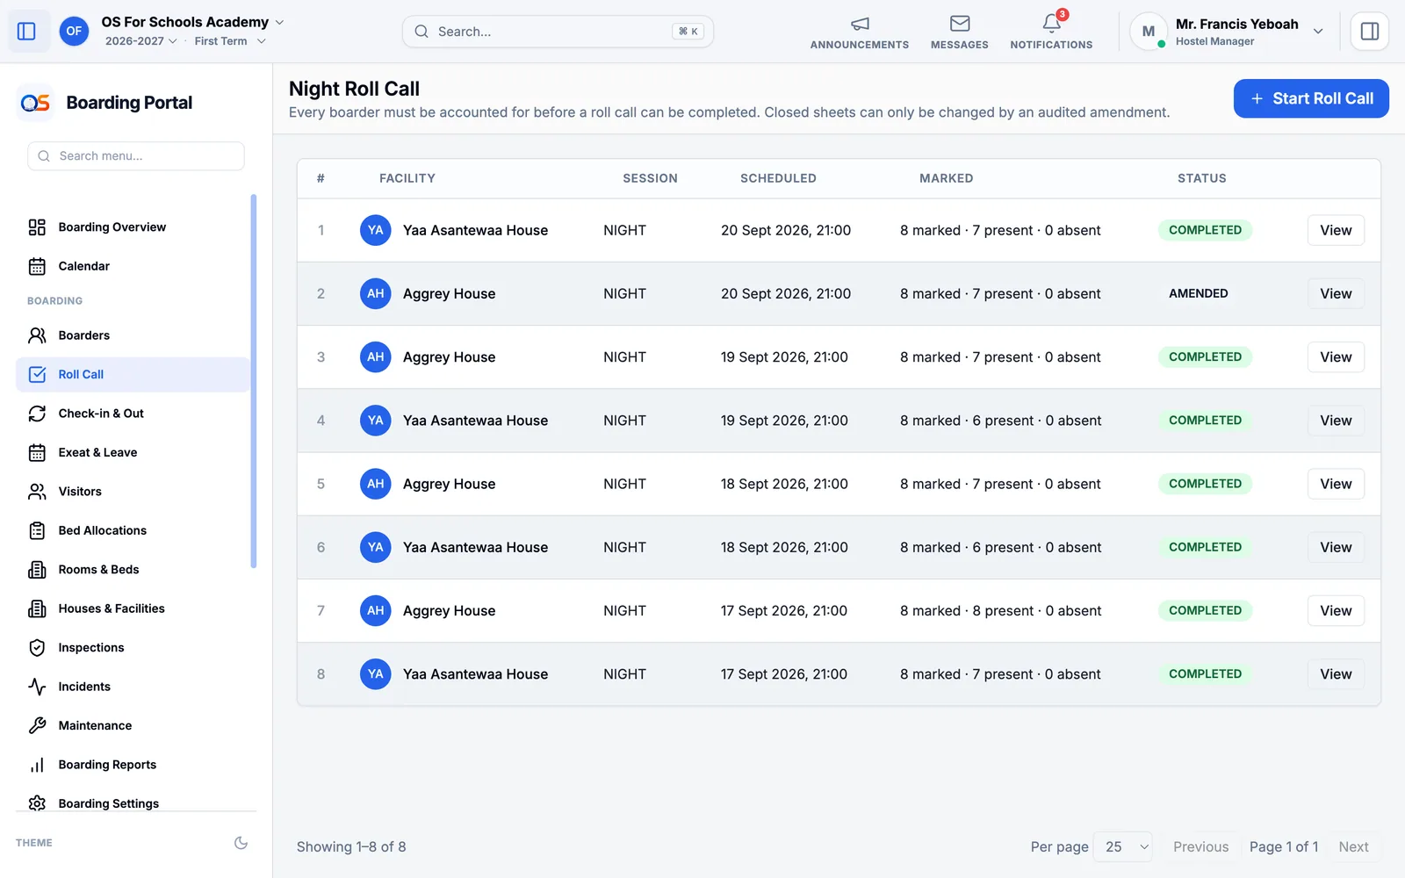Expand OS For Schools Academy switcher

[193, 22]
